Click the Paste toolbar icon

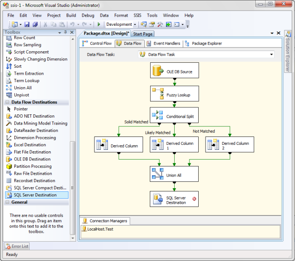coord(62,24)
